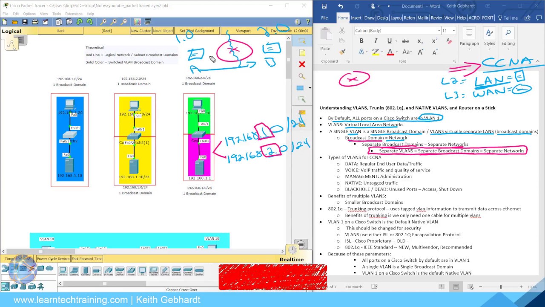This screenshot has width=545, height=307.
Task: Choose the Select marquee tool in Packet Tracer
Action: click(302, 41)
